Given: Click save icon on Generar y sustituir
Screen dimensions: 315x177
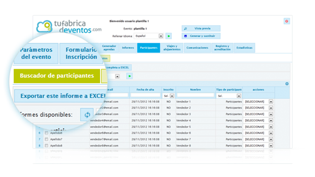Looking at the screenshot, I should point(185,36).
